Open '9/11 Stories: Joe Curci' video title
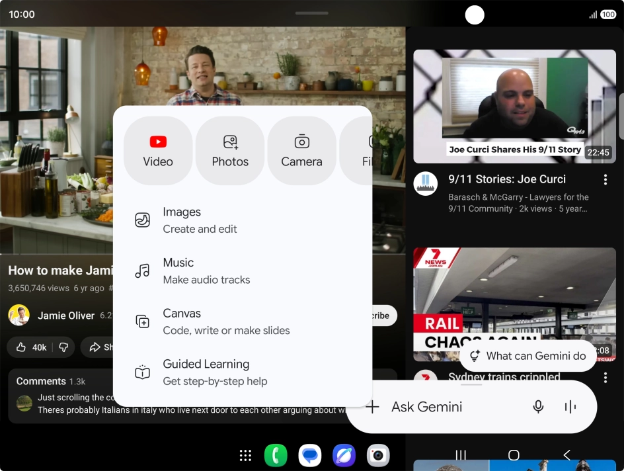Screen dimensions: 624x471 click(506, 179)
